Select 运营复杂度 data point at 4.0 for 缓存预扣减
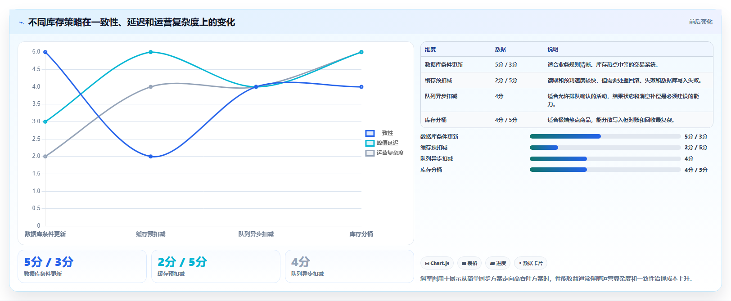731x301 pixels. pos(151,87)
